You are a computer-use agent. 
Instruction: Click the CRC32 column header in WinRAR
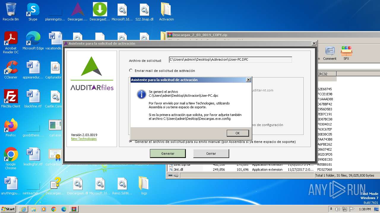[x=327, y=74]
